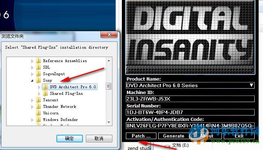Expand the SogouInput folder node
263x150 pixels.
[x=32, y=74]
